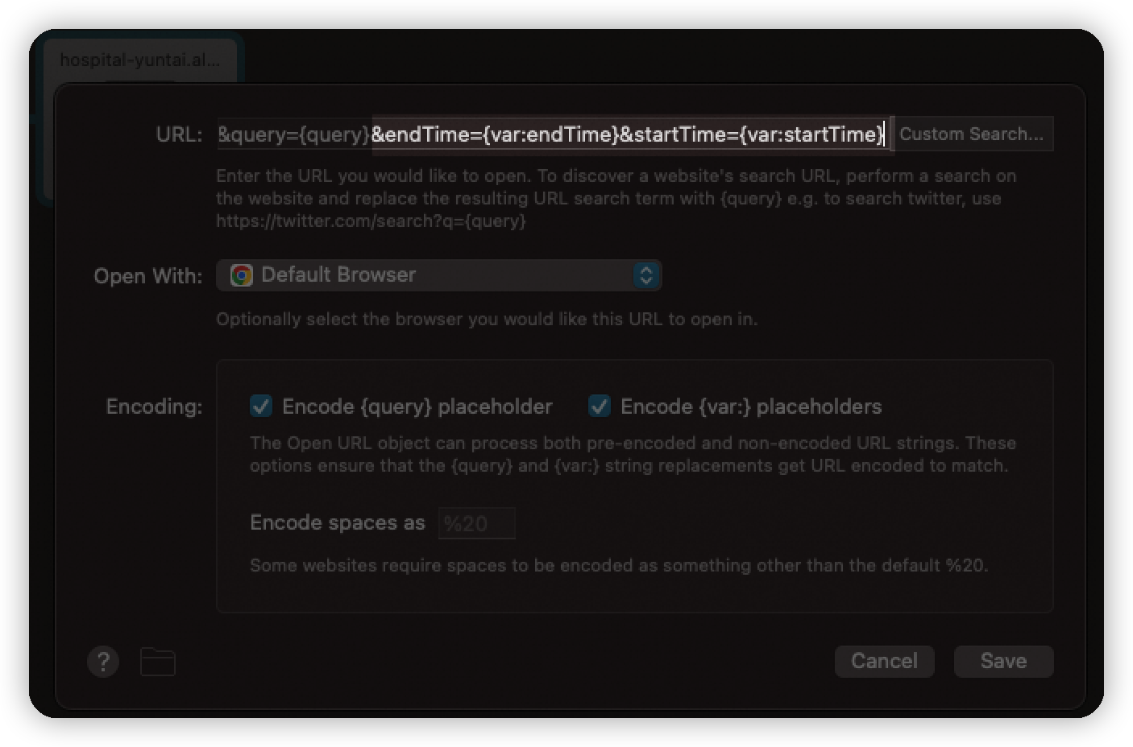Click the Open With dropdown arrows
This screenshot has height=747, width=1133.
pos(646,275)
